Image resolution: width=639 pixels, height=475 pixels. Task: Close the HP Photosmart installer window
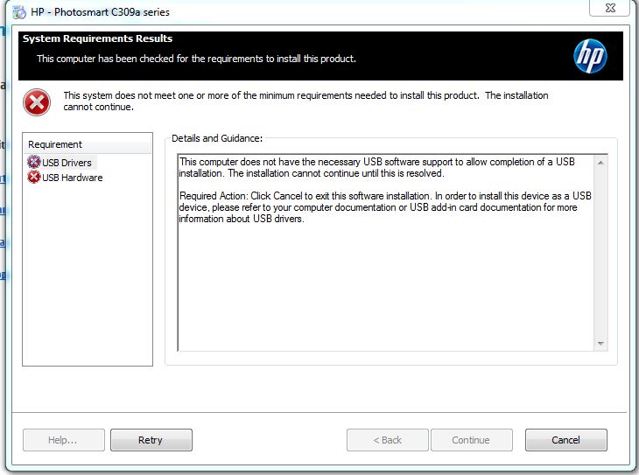pyautogui.click(x=609, y=8)
